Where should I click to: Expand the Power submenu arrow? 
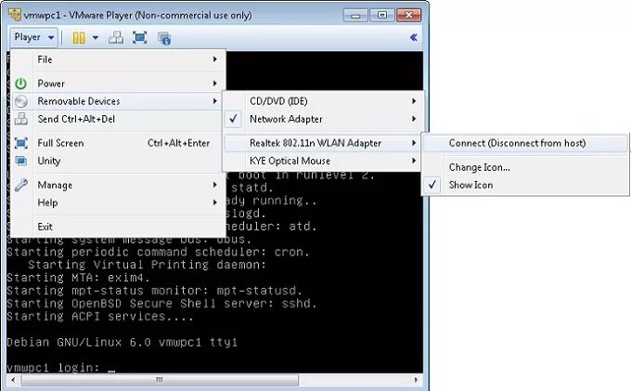215,84
